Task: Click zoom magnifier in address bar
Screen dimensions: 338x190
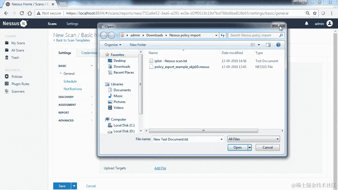Action: coord(307,13)
